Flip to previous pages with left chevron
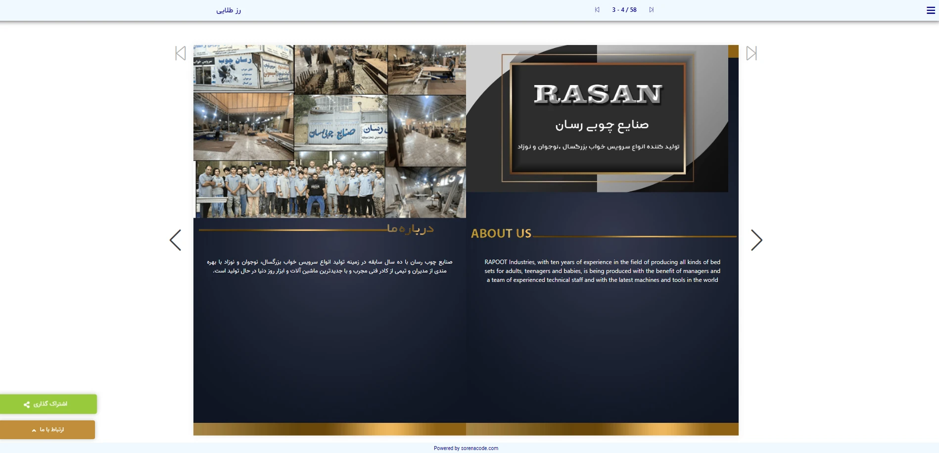The height and width of the screenshot is (453, 939). pyautogui.click(x=176, y=240)
